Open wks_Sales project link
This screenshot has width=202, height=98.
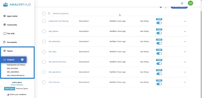coord(53,52)
